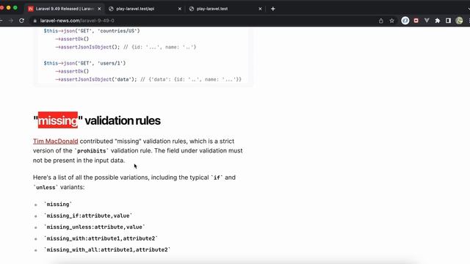This screenshot has width=470, height=264.
Task: Click the code line json('GET', 'countries/US')
Action: click(92, 31)
